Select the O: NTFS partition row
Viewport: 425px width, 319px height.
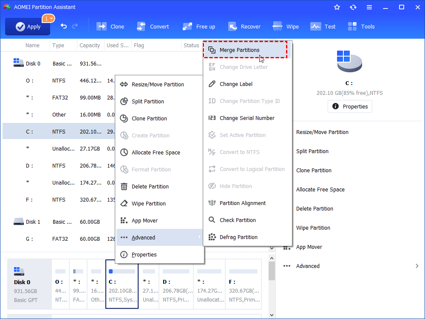pyautogui.click(x=59, y=80)
